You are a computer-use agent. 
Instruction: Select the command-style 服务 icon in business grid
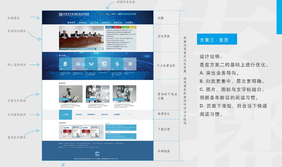[x=131, y=63]
